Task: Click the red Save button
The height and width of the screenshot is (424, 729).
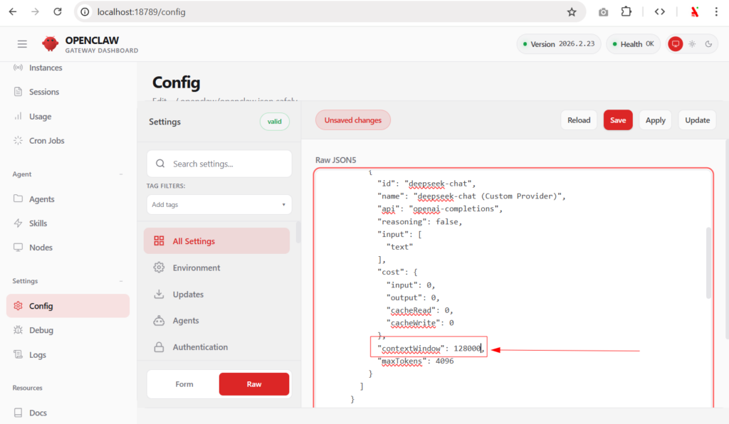Action: [x=617, y=120]
